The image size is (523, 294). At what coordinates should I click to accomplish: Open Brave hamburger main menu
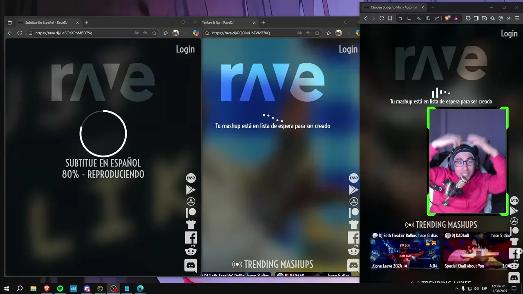(517, 18)
